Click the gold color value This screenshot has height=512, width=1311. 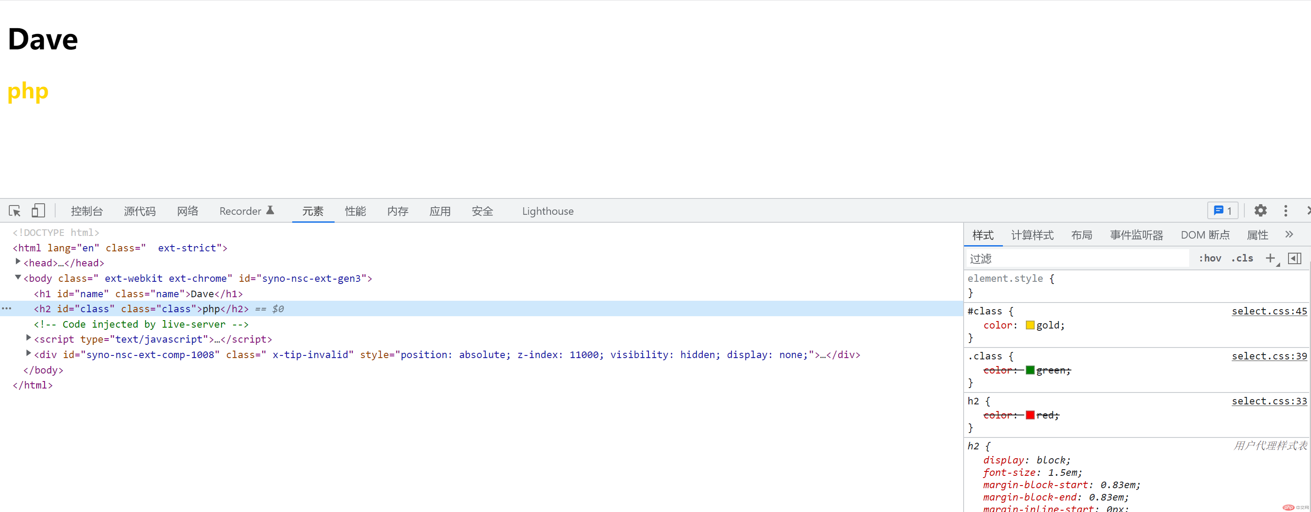pyautogui.click(x=1048, y=325)
